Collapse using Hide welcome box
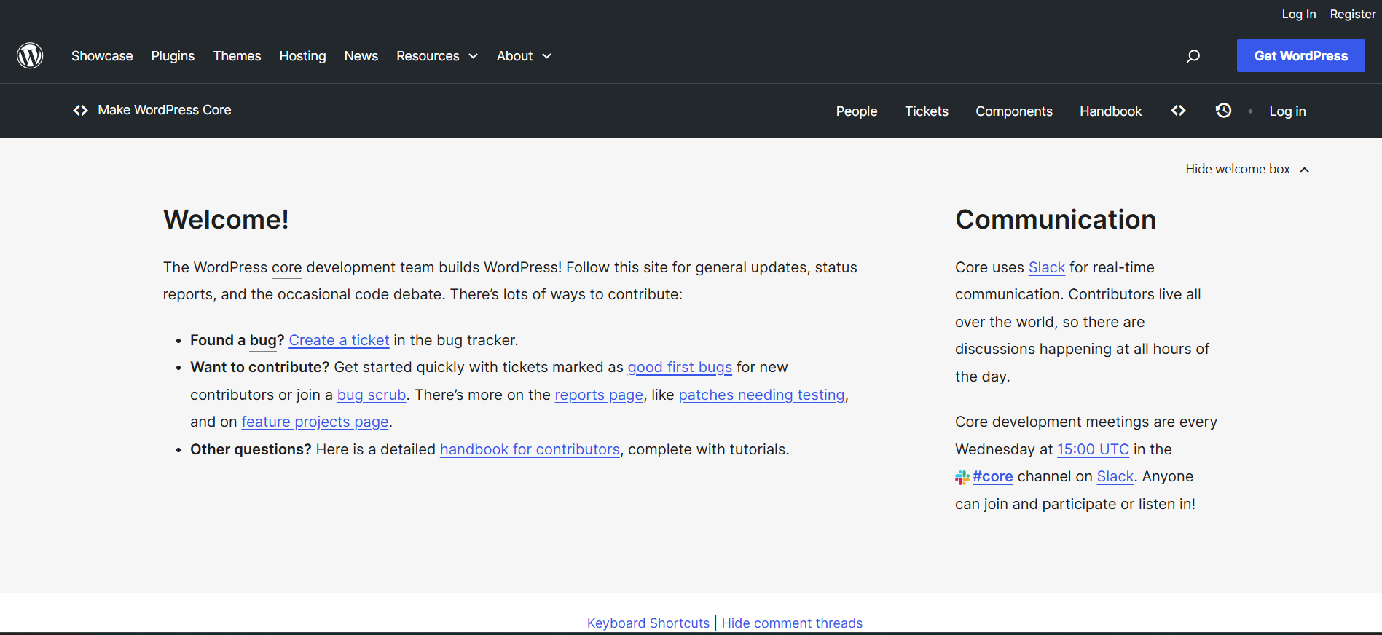The image size is (1382, 635). (x=1247, y=169)
